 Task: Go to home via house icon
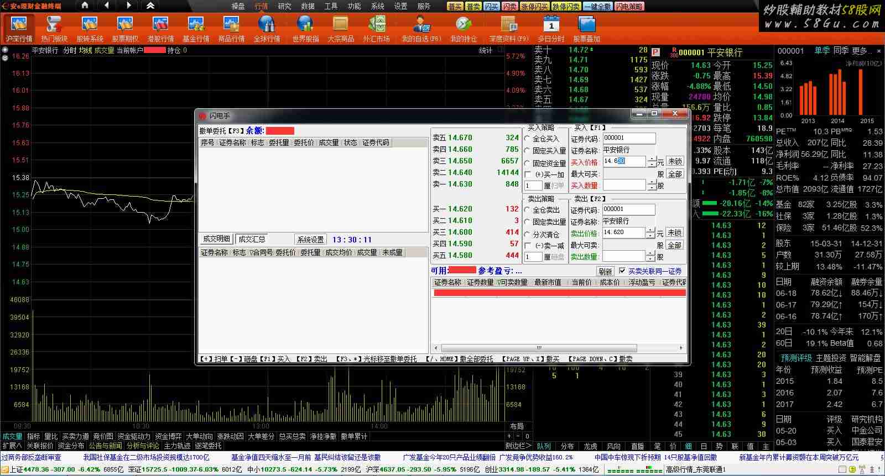point(85,6)
